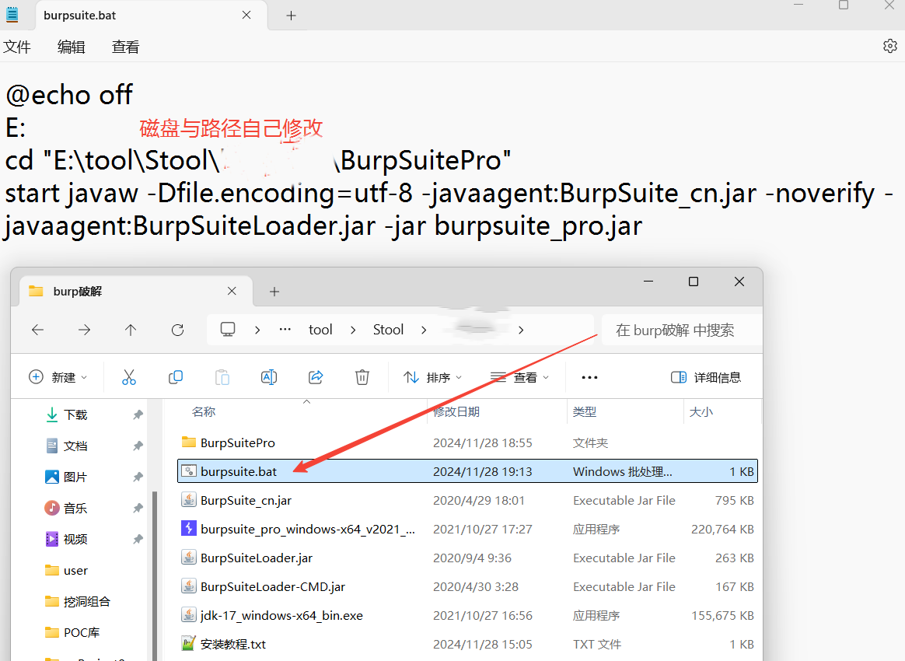Image resolution: width=905 pixels, height=661 pixels.
Task: Go back in File Explorer
Action: (37, 330)
